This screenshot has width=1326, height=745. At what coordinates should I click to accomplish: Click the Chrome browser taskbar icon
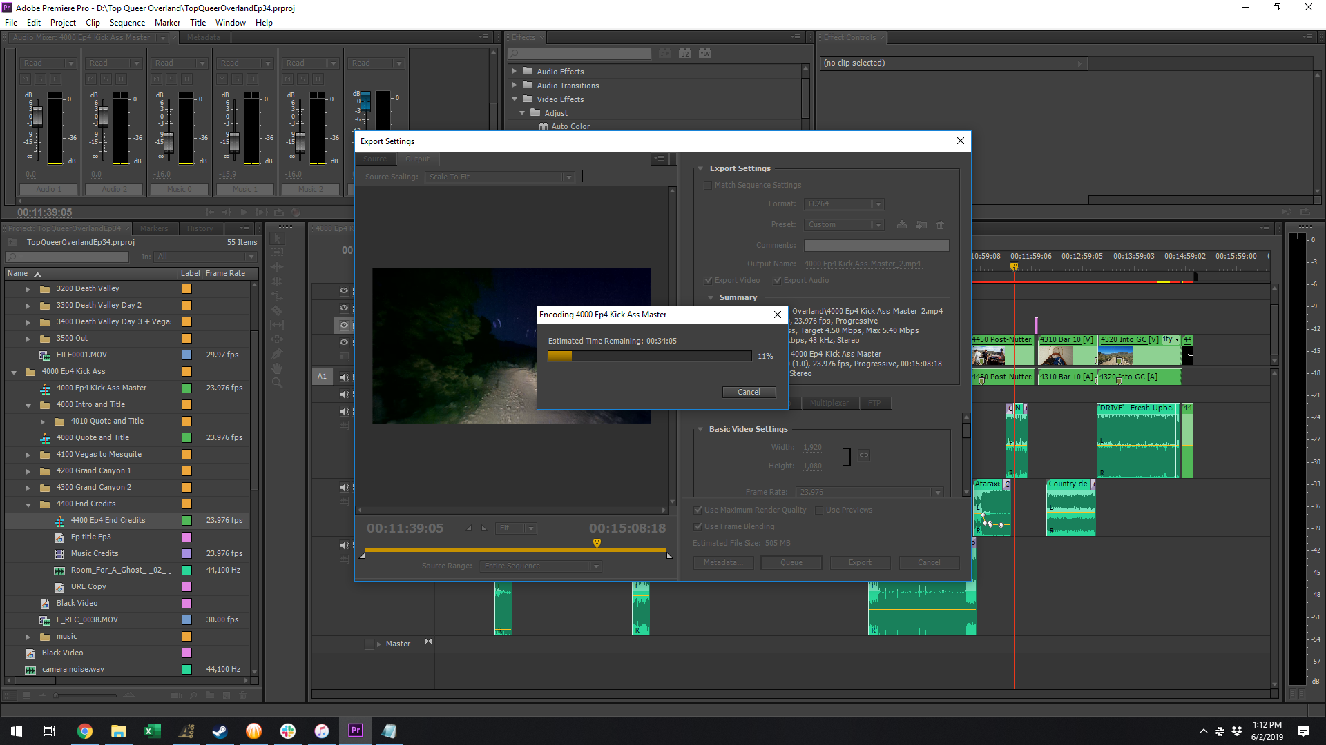pyautogui.click(x=83, y=731)
